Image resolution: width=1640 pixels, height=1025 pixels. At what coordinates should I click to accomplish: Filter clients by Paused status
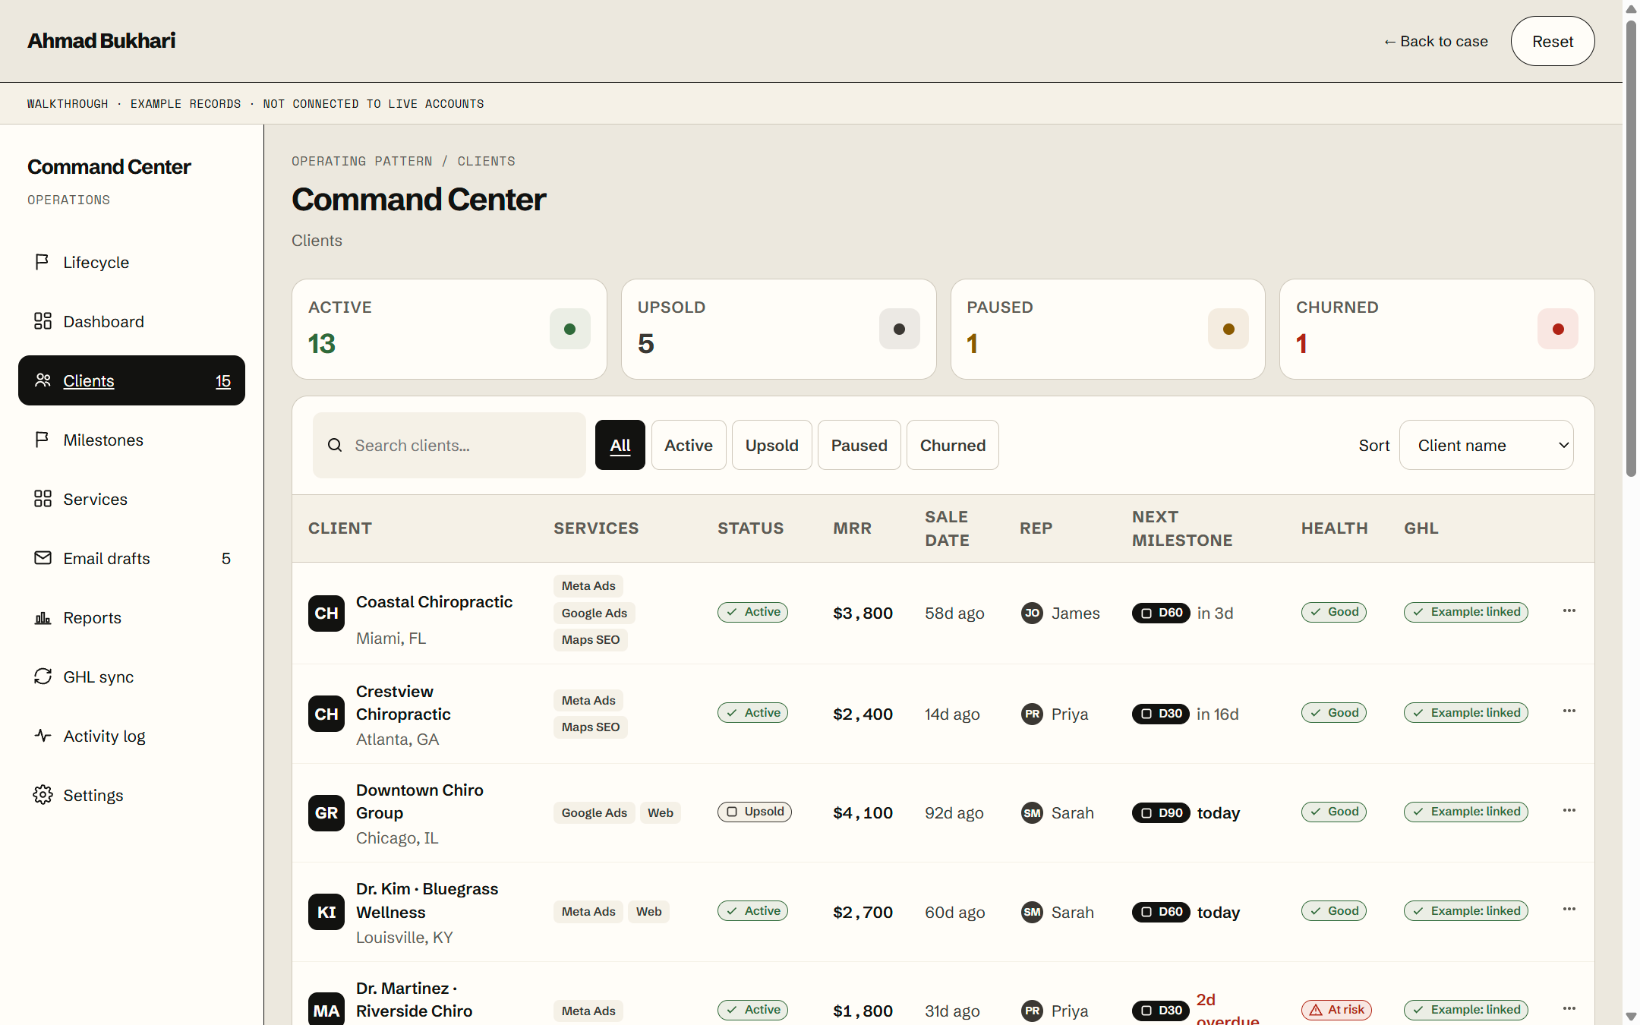[x=859, y=445]
